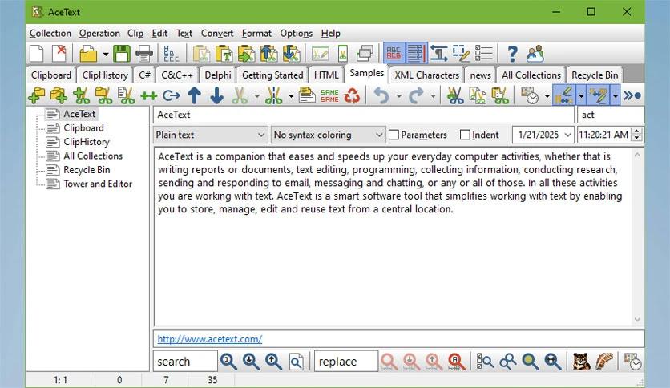This screenshot has height=388, width=670.
Task: Open the Convert menu
Action: [217, 34]
